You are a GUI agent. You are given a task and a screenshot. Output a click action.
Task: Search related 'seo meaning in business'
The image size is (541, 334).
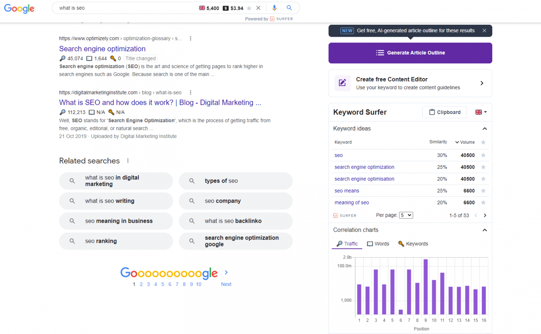pos(116,221)
